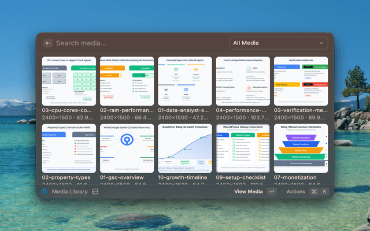The image size is (370, 231).
Task: Choose the 07-monetization funnel thumbnail
Action: (x=300, y=148)
